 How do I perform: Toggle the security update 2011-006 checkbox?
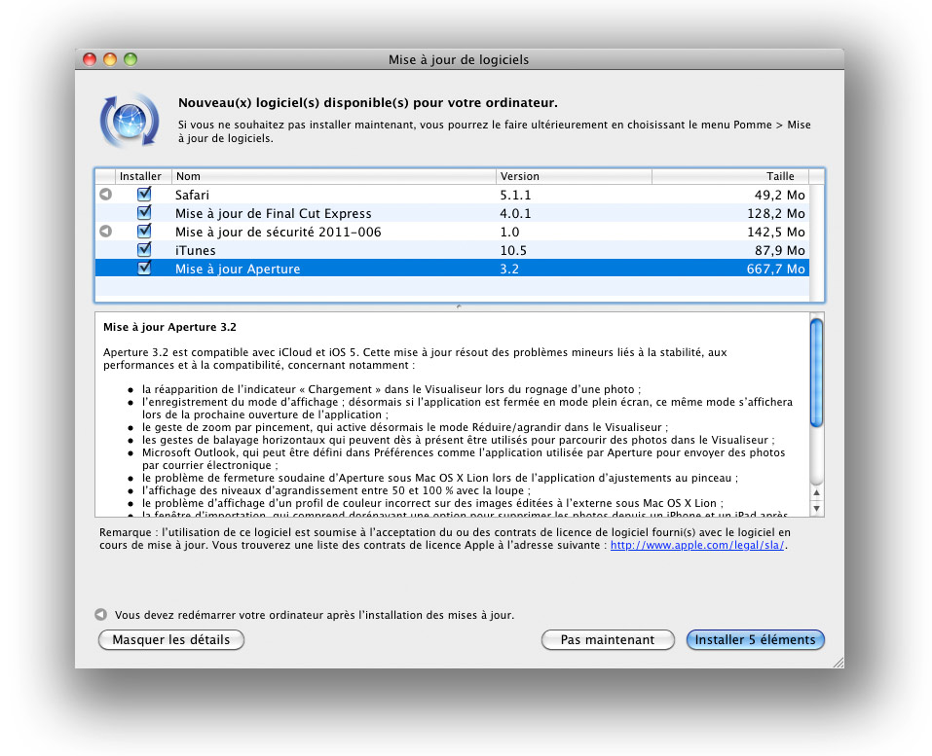[144, 231]
